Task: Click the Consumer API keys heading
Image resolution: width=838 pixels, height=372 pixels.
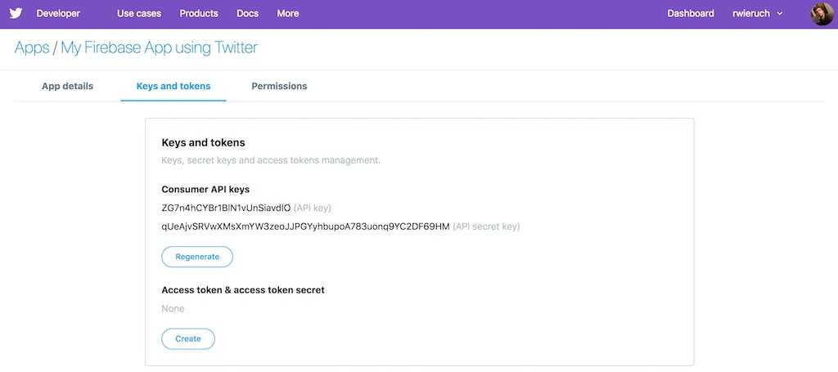Action: point(205,190)
